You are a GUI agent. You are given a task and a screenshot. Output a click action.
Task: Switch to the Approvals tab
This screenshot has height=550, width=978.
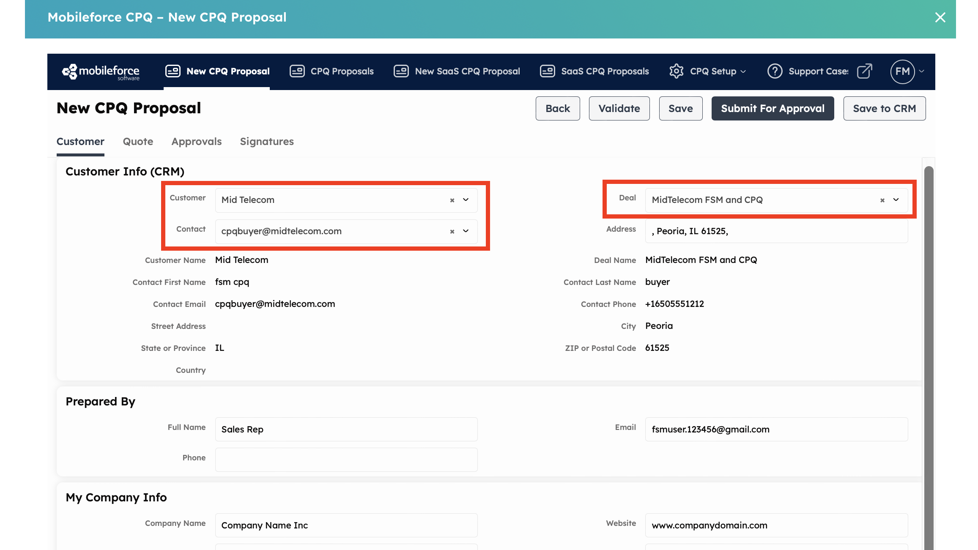[x=196, y=142]
